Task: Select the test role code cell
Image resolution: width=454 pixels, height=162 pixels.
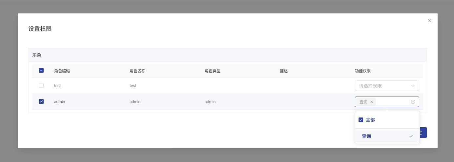Action: pyautogui.click(x=57, y=86)
